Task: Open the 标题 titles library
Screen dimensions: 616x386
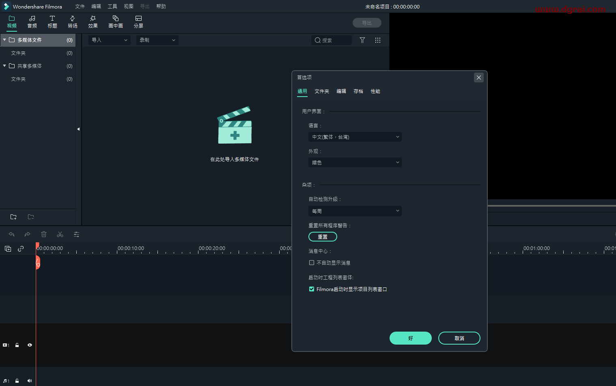Action: click(52, 22)
